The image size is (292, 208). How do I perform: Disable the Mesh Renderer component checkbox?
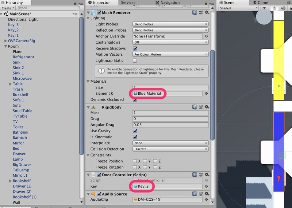pyautogui.click(x=99, y=12)
